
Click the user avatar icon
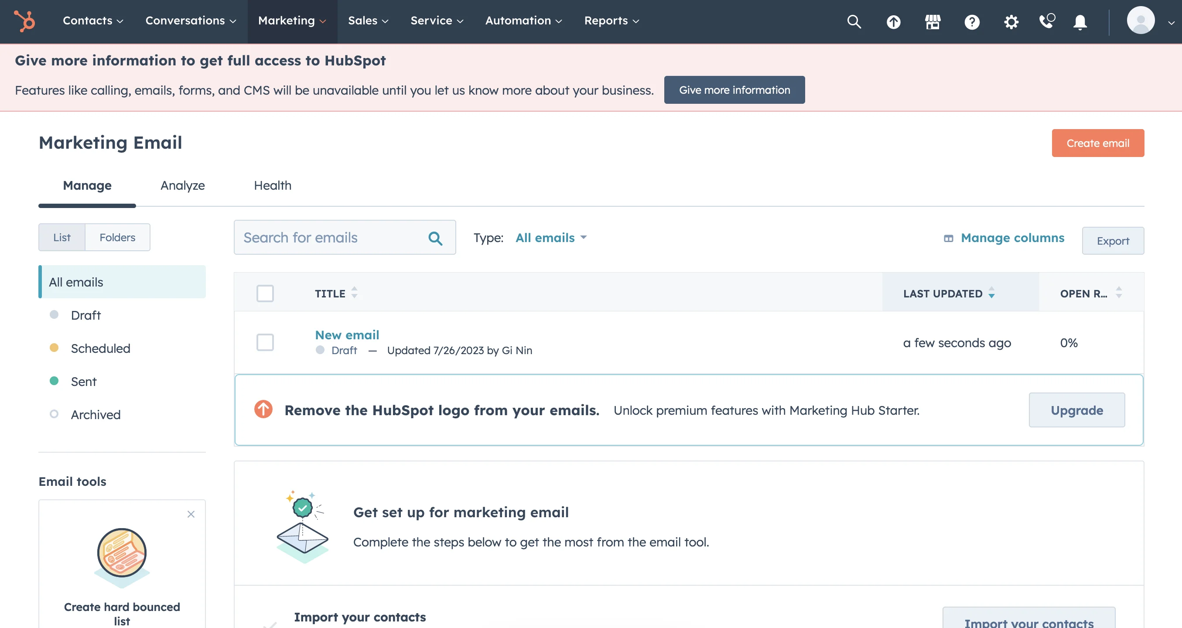[1141, 20]
